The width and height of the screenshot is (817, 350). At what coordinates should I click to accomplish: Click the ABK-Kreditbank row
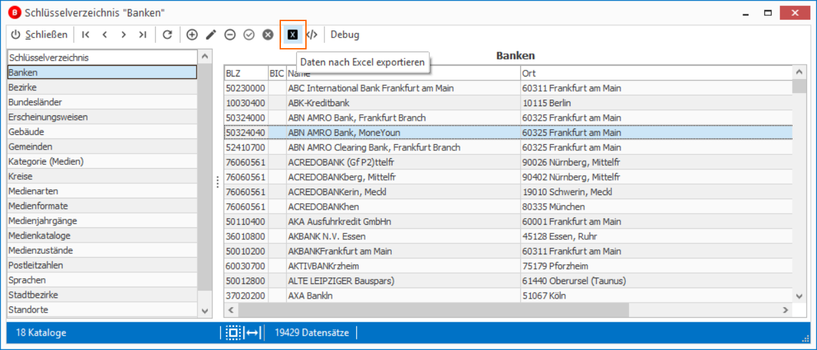click(508, 103)
